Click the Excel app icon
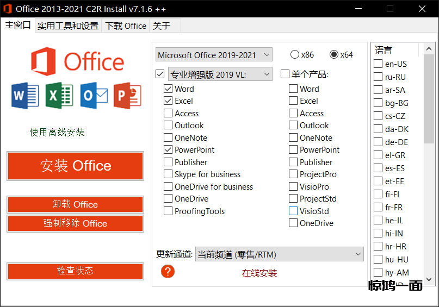The image size is (439, 307). 59,96
